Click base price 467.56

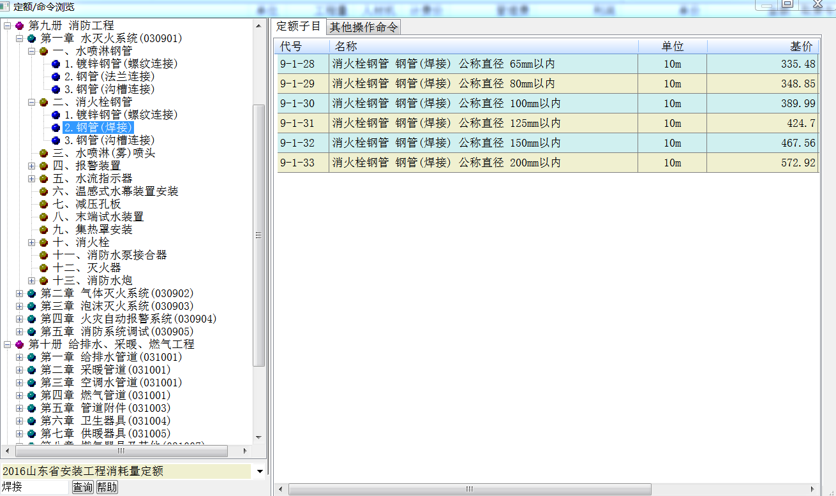coord(798,143)
